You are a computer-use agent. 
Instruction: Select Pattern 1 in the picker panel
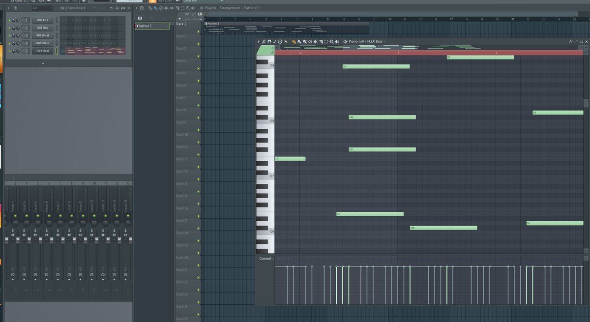coord(152,26)
